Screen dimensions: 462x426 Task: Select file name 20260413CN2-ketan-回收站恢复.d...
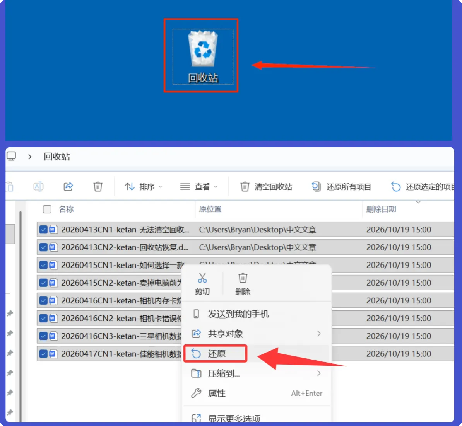point(125,247)
